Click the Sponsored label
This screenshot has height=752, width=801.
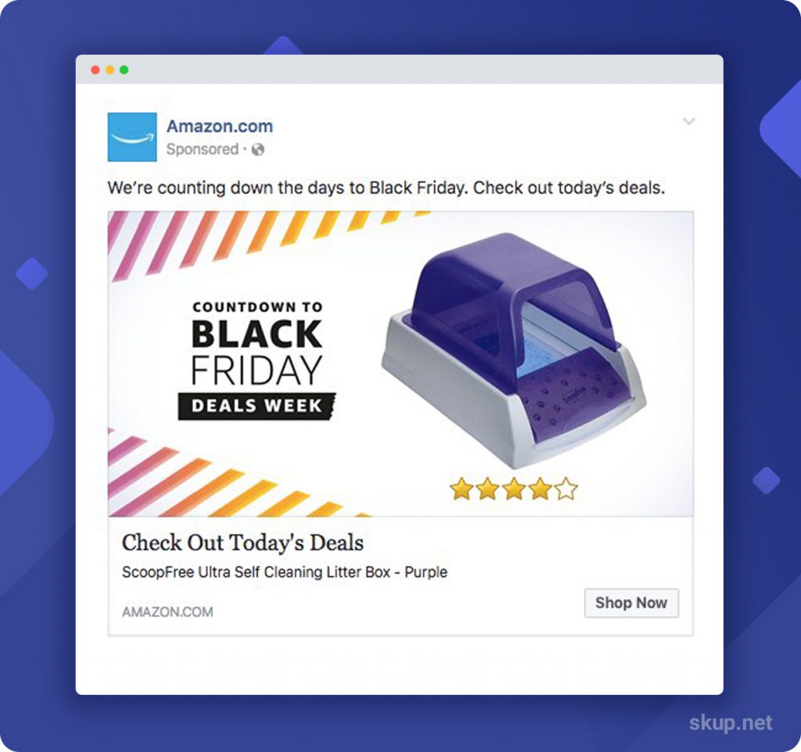click(203, 149)
